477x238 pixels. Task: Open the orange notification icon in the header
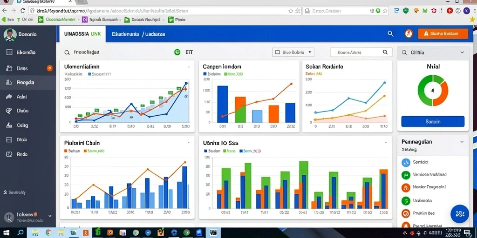(409, 33)
